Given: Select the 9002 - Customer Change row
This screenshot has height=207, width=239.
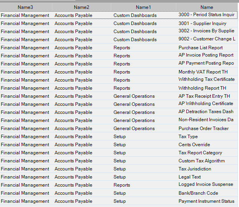Looking at the screenshot, I should coord(119,40).
